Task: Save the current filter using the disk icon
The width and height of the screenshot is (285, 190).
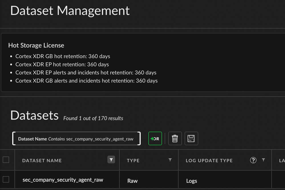Action: click(x=191, y=139)
